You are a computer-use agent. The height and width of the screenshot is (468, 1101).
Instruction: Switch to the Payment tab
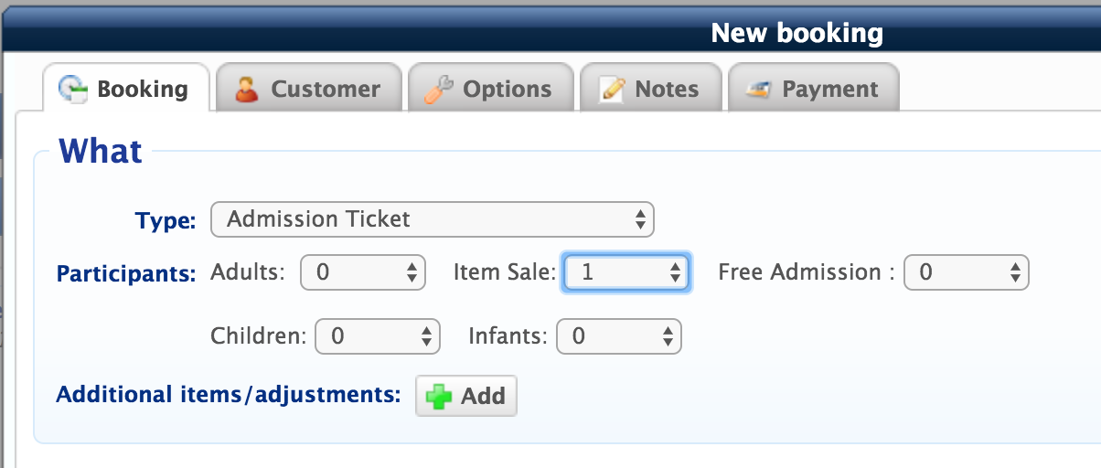[x=813, y=88]
